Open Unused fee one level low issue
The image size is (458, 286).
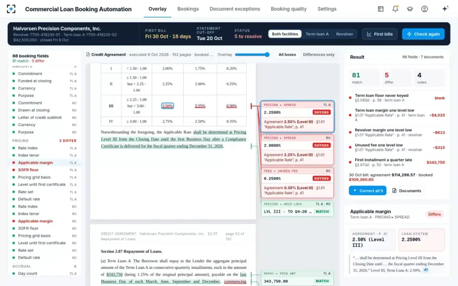coord(397,148)
